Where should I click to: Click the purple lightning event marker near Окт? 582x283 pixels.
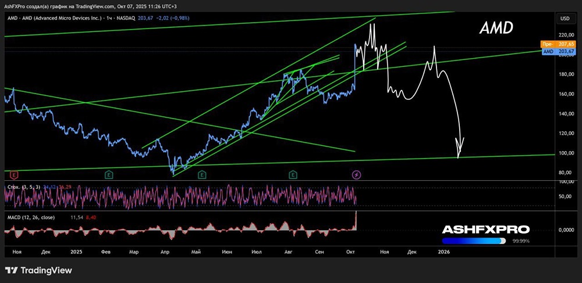357,174
